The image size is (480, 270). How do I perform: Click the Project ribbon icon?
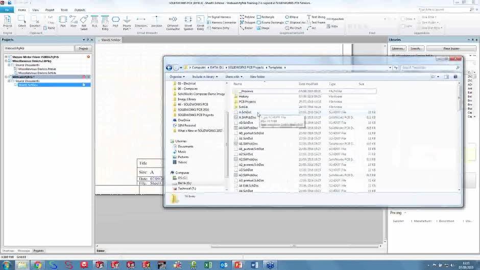tap(7, 22)
